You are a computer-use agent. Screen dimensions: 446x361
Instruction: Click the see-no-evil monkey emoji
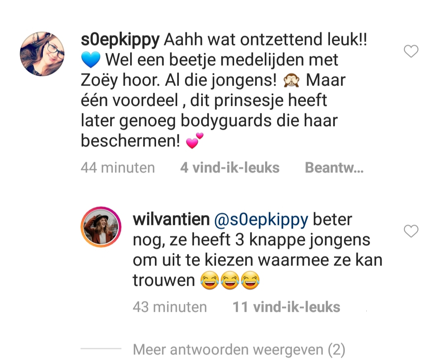(x=291, y=80)
